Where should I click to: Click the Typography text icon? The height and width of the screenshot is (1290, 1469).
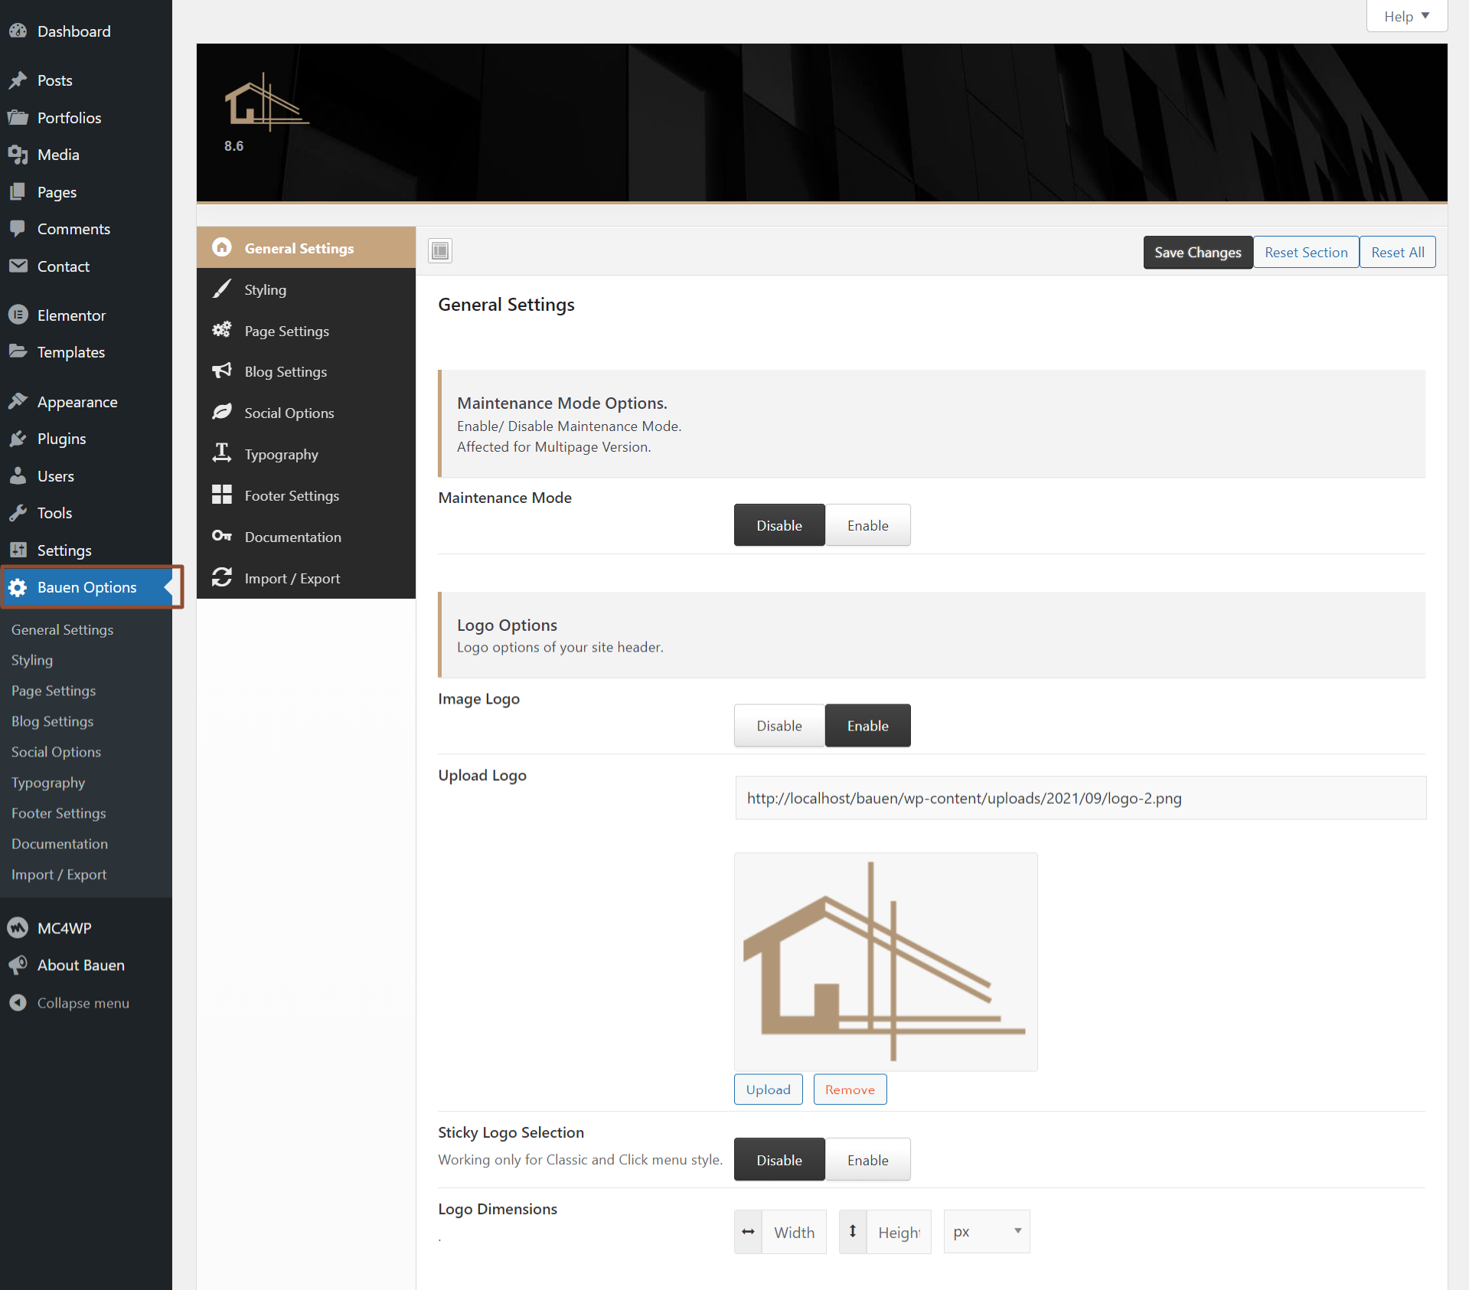click(222, 453)
